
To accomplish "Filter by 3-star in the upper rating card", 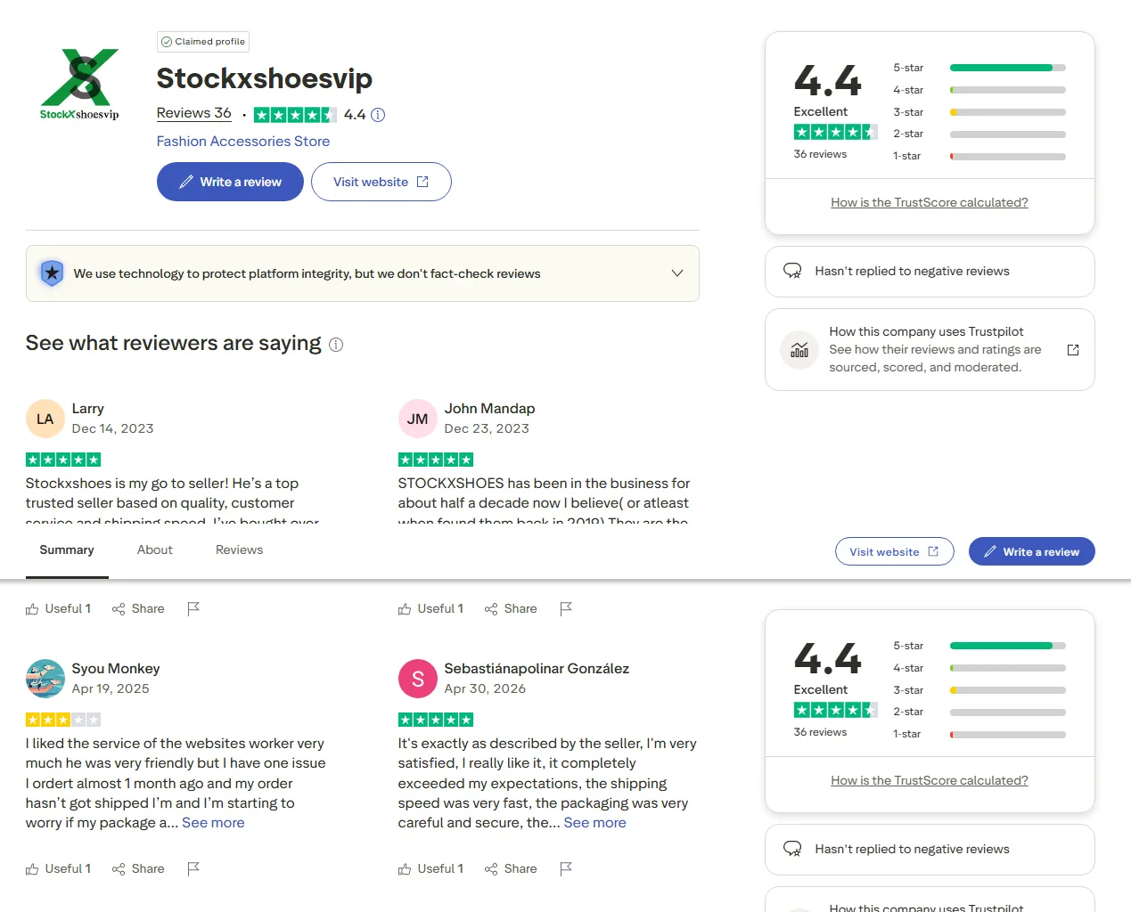I will point(979,112).
